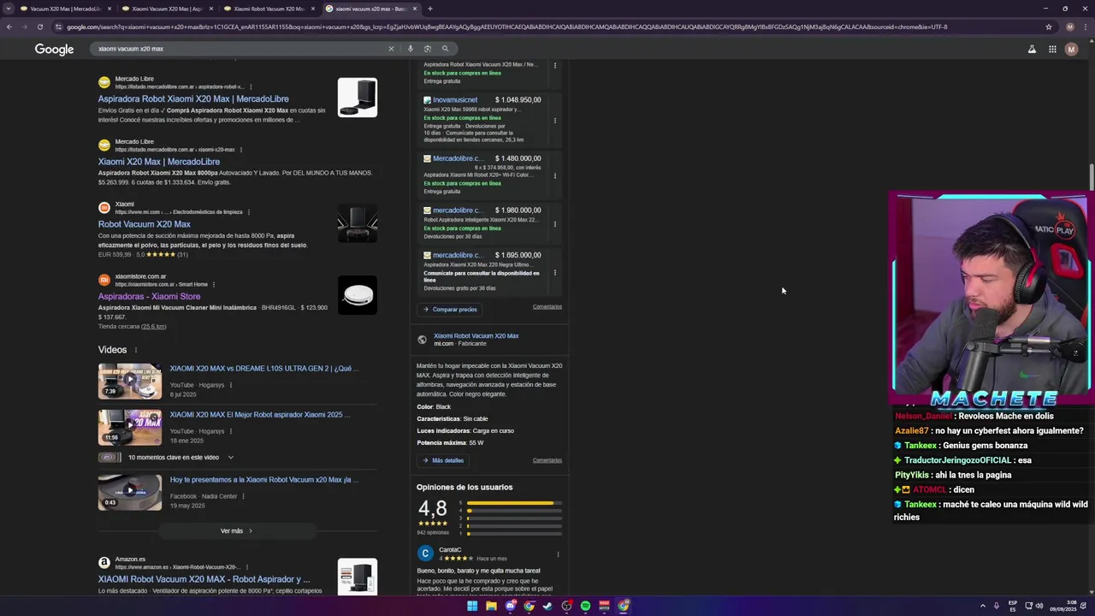Open options for $1.980.000,00 offer
Screen dimensions: 1095x616
555,224
